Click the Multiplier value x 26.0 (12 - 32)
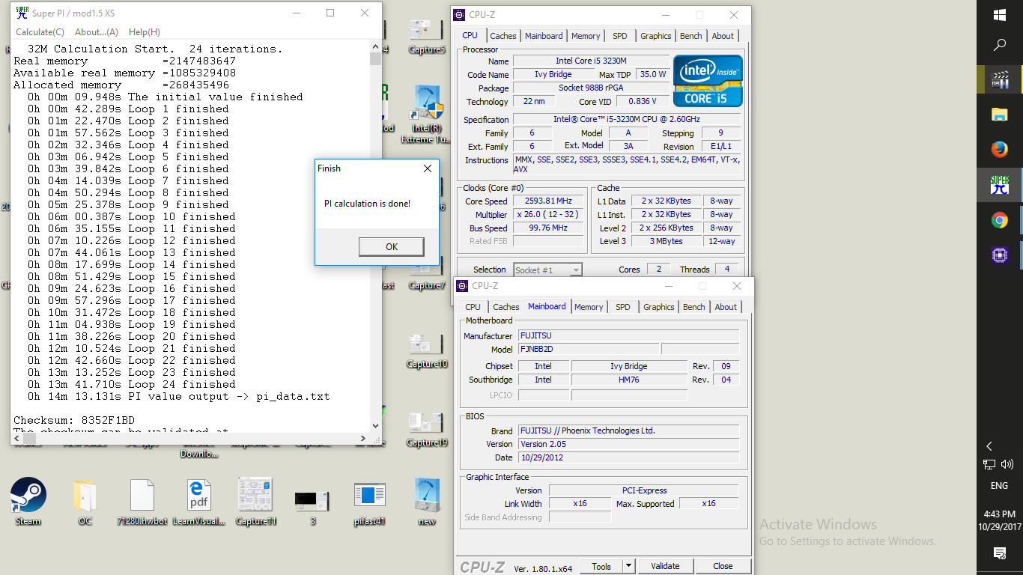 pyautogui.click(x=548, y=214)
